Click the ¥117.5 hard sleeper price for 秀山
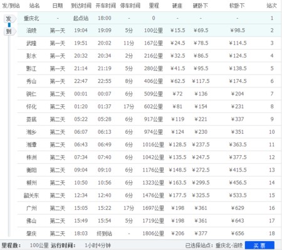The height and width of the screenshot is (250, 282). (201, 81)
